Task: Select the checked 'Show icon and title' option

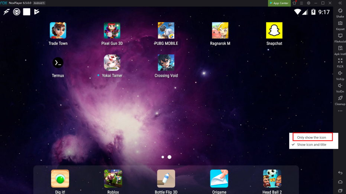Action: [x=311, y=145]
